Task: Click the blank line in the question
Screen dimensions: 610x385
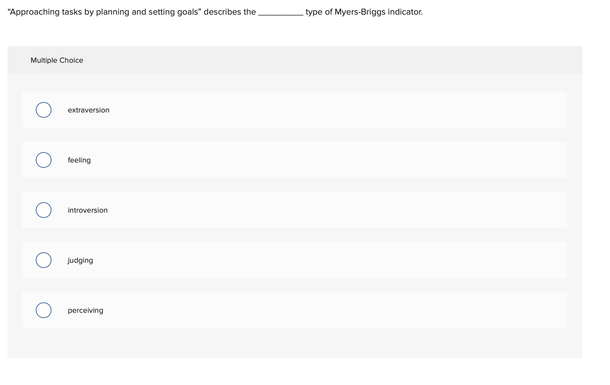Action: click(280, 13)
